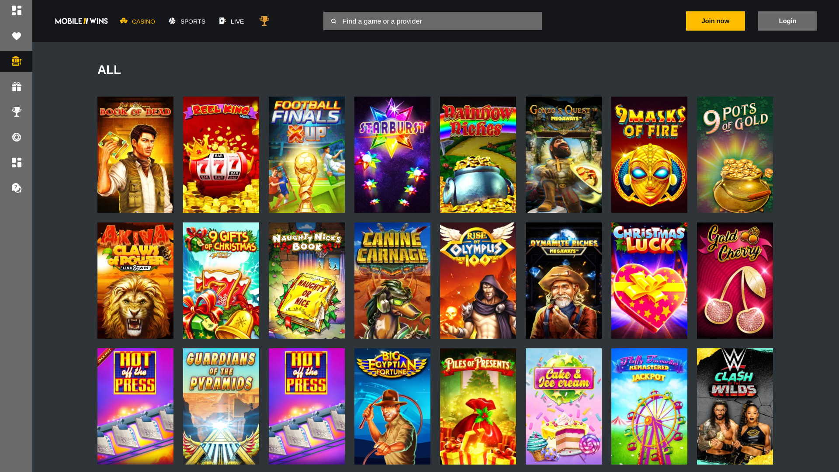Click the Mobile Wins logo
Viewport: 839px width, 472px height.
[81, 21]
